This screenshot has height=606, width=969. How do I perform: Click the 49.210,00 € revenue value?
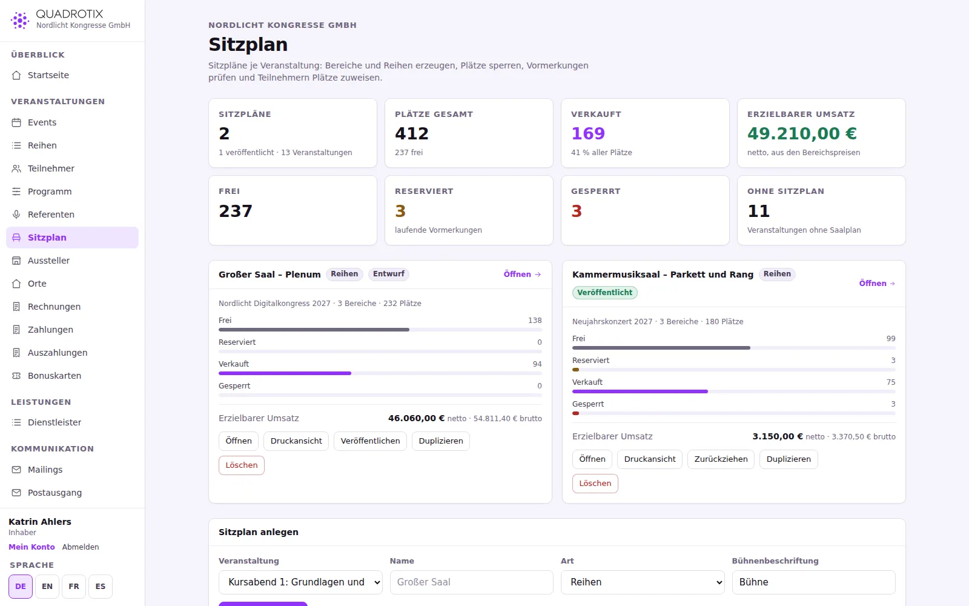click(802, 133)
